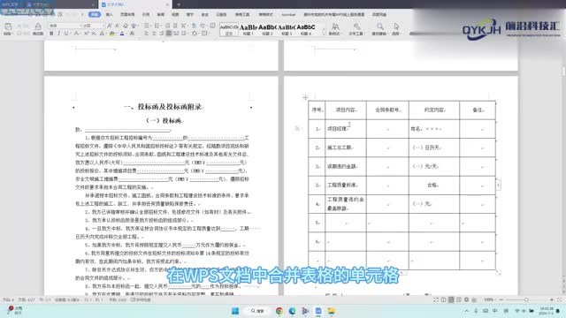Click the decrease indent icon

pos(167,26)
